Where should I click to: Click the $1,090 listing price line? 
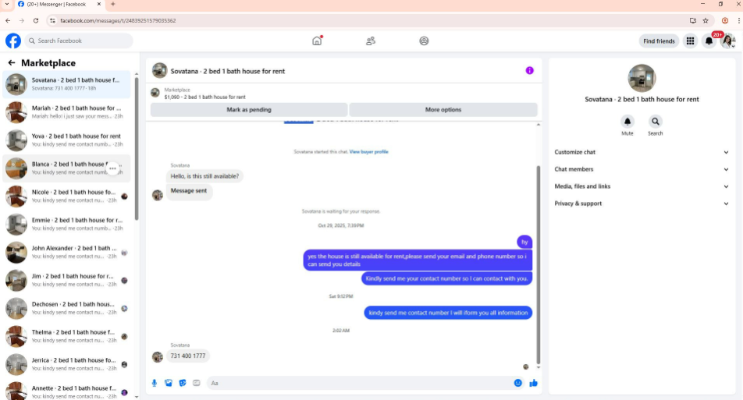point(204,97)
